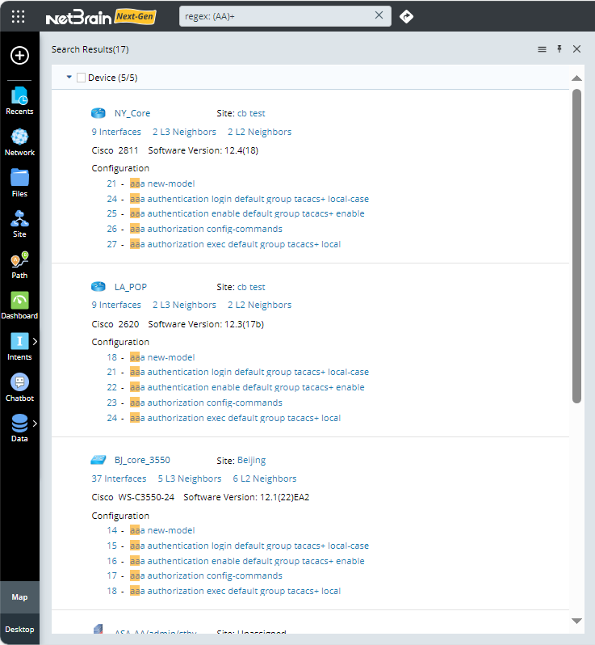Open Beijing site link

[251, 460]
